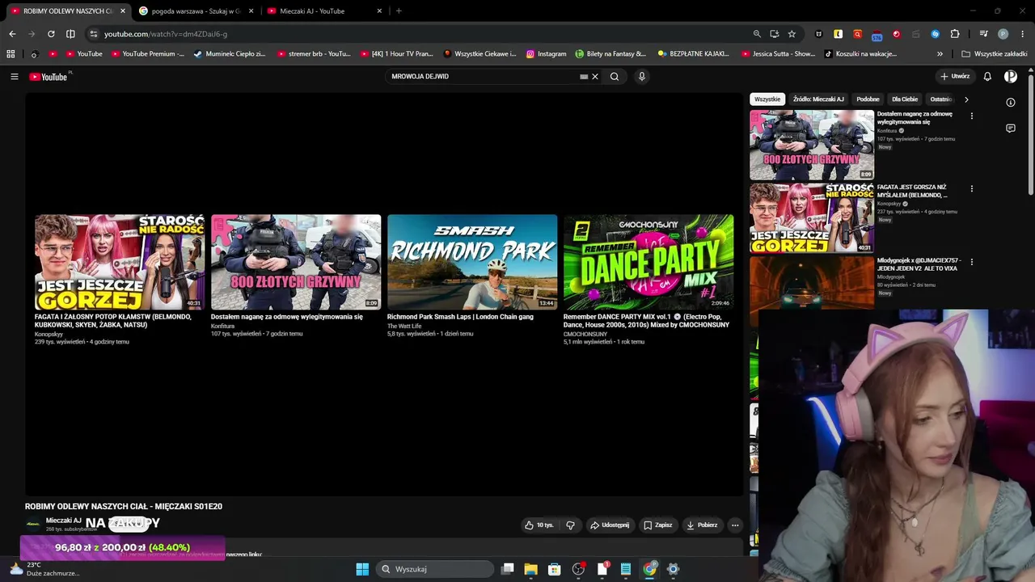Image resolution: width=1035 pixels, height=582 pixels.
Task: Like the video with thumbs-up button
Action: tap(539, 525)
